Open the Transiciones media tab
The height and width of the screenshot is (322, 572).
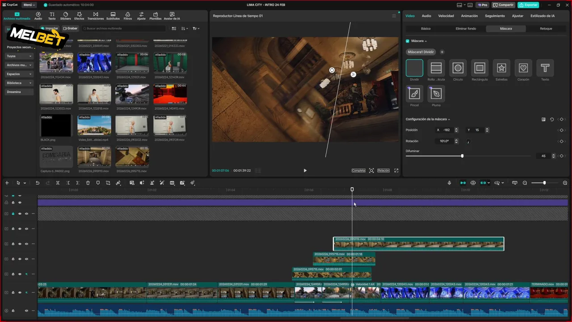point(96,16)
